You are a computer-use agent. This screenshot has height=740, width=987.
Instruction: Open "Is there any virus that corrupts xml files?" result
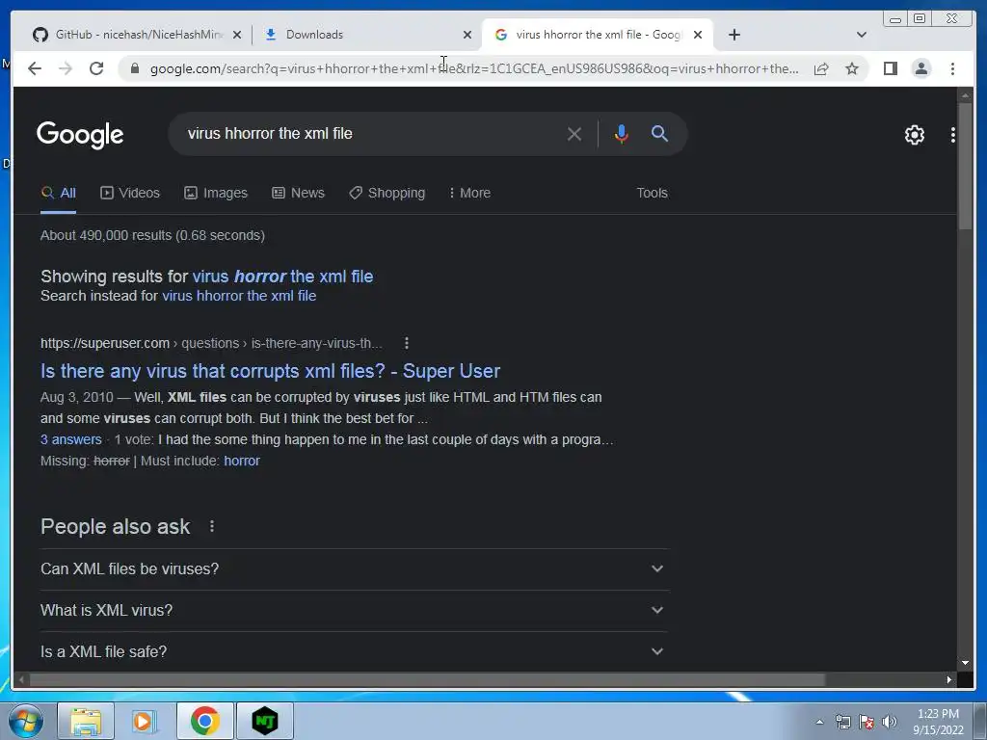pyautogui.click(x=270, y=371)
